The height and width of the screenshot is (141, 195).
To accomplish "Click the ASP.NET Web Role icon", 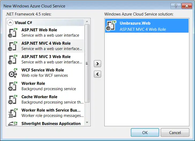I will [13, 33].
